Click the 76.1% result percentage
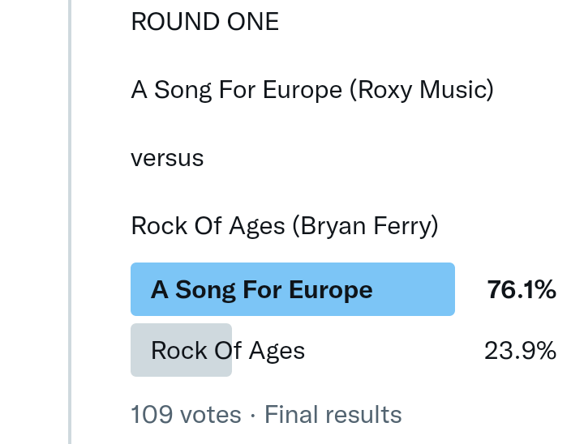 (522, 289)
